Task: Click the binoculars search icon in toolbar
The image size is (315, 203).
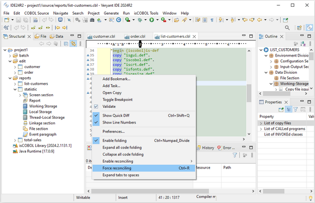Action: click(92, 20)
